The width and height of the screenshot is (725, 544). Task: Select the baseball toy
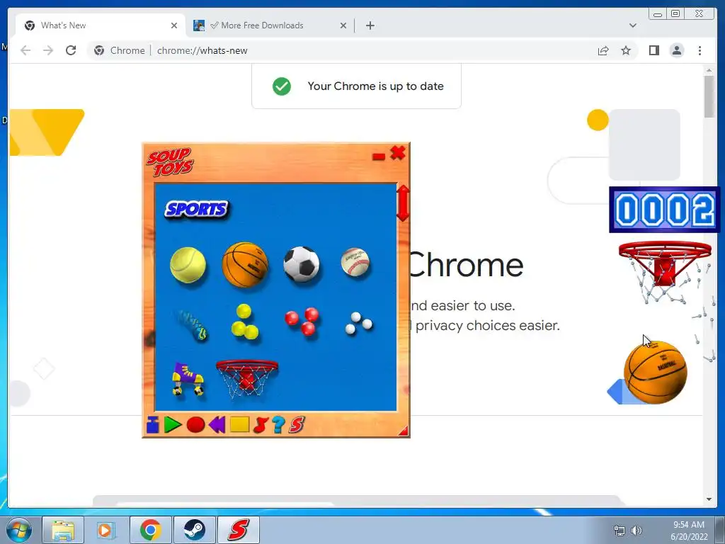tap(355, 262)
